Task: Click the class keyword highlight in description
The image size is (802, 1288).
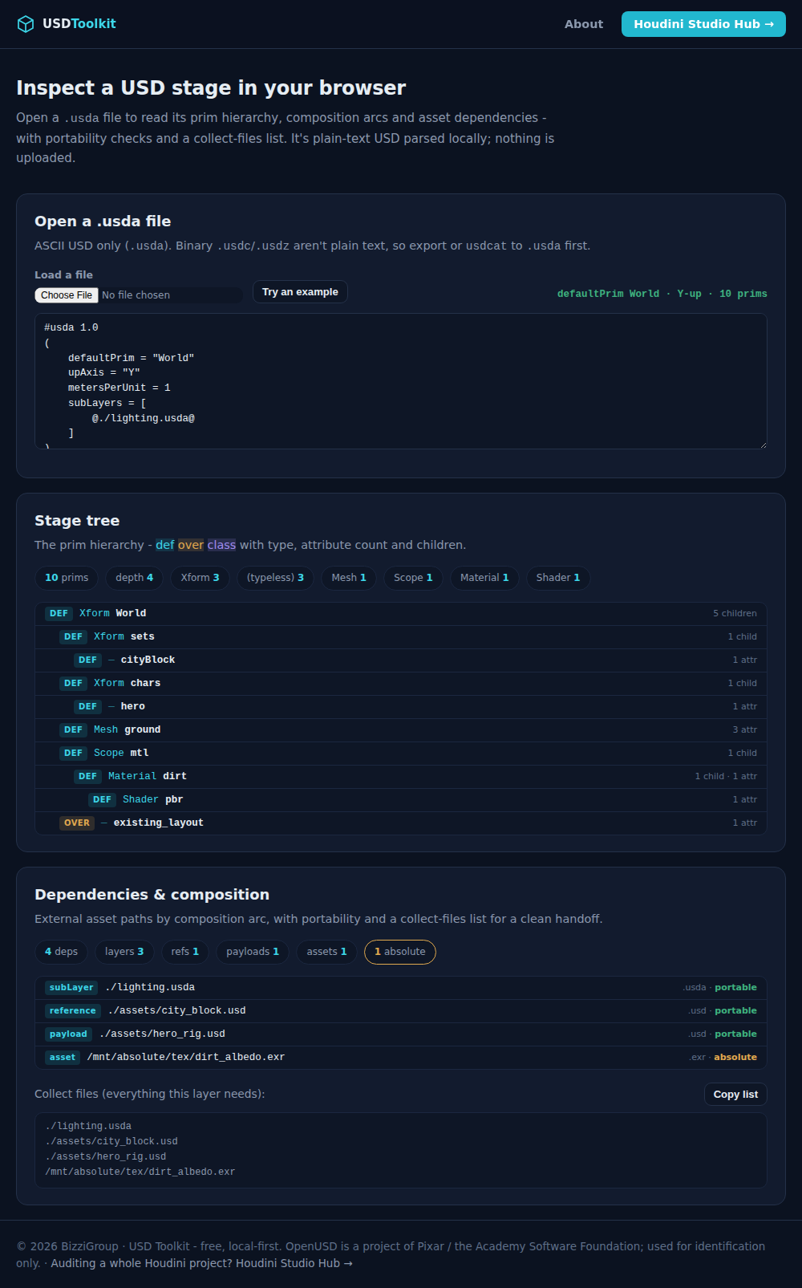Action: tap(221, 545)
